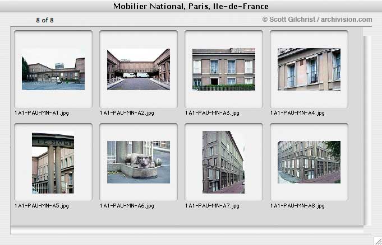Click the '8 of 8' image counter
The height and width of the screenshot is (245, 382).
point(45,20)
